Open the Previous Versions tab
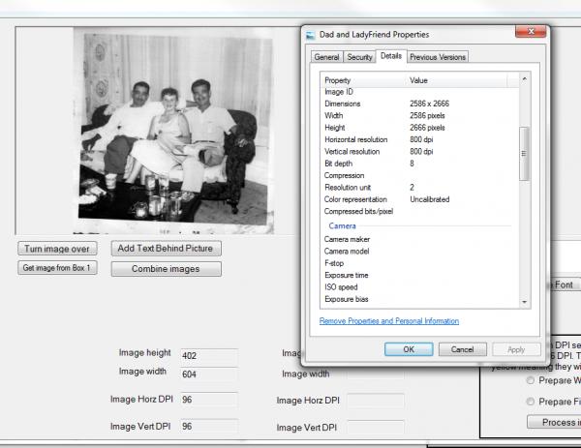The height and width of the screenshot is (448, 581). tap(438, 57)
